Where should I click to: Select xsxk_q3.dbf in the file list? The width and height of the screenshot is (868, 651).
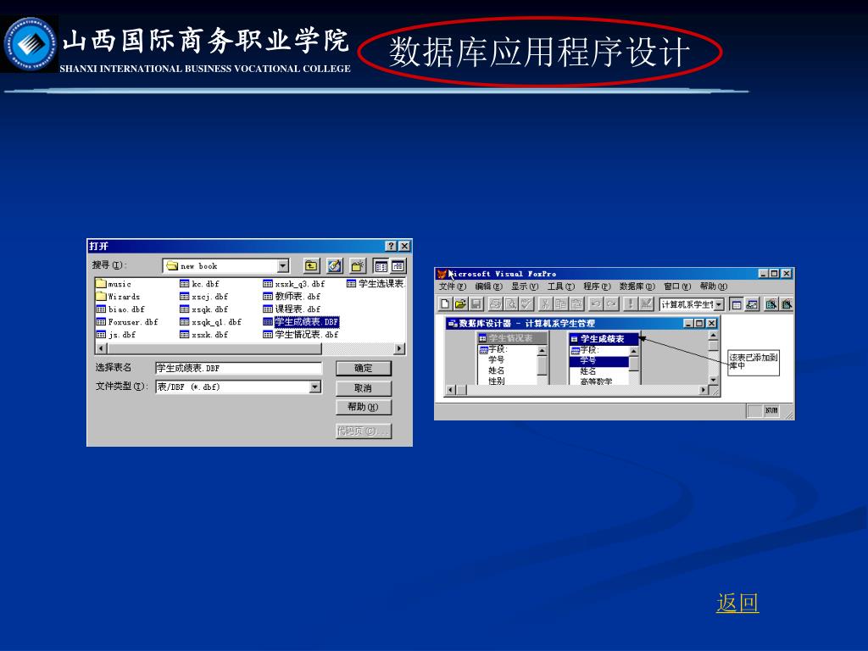pos(294,284)
